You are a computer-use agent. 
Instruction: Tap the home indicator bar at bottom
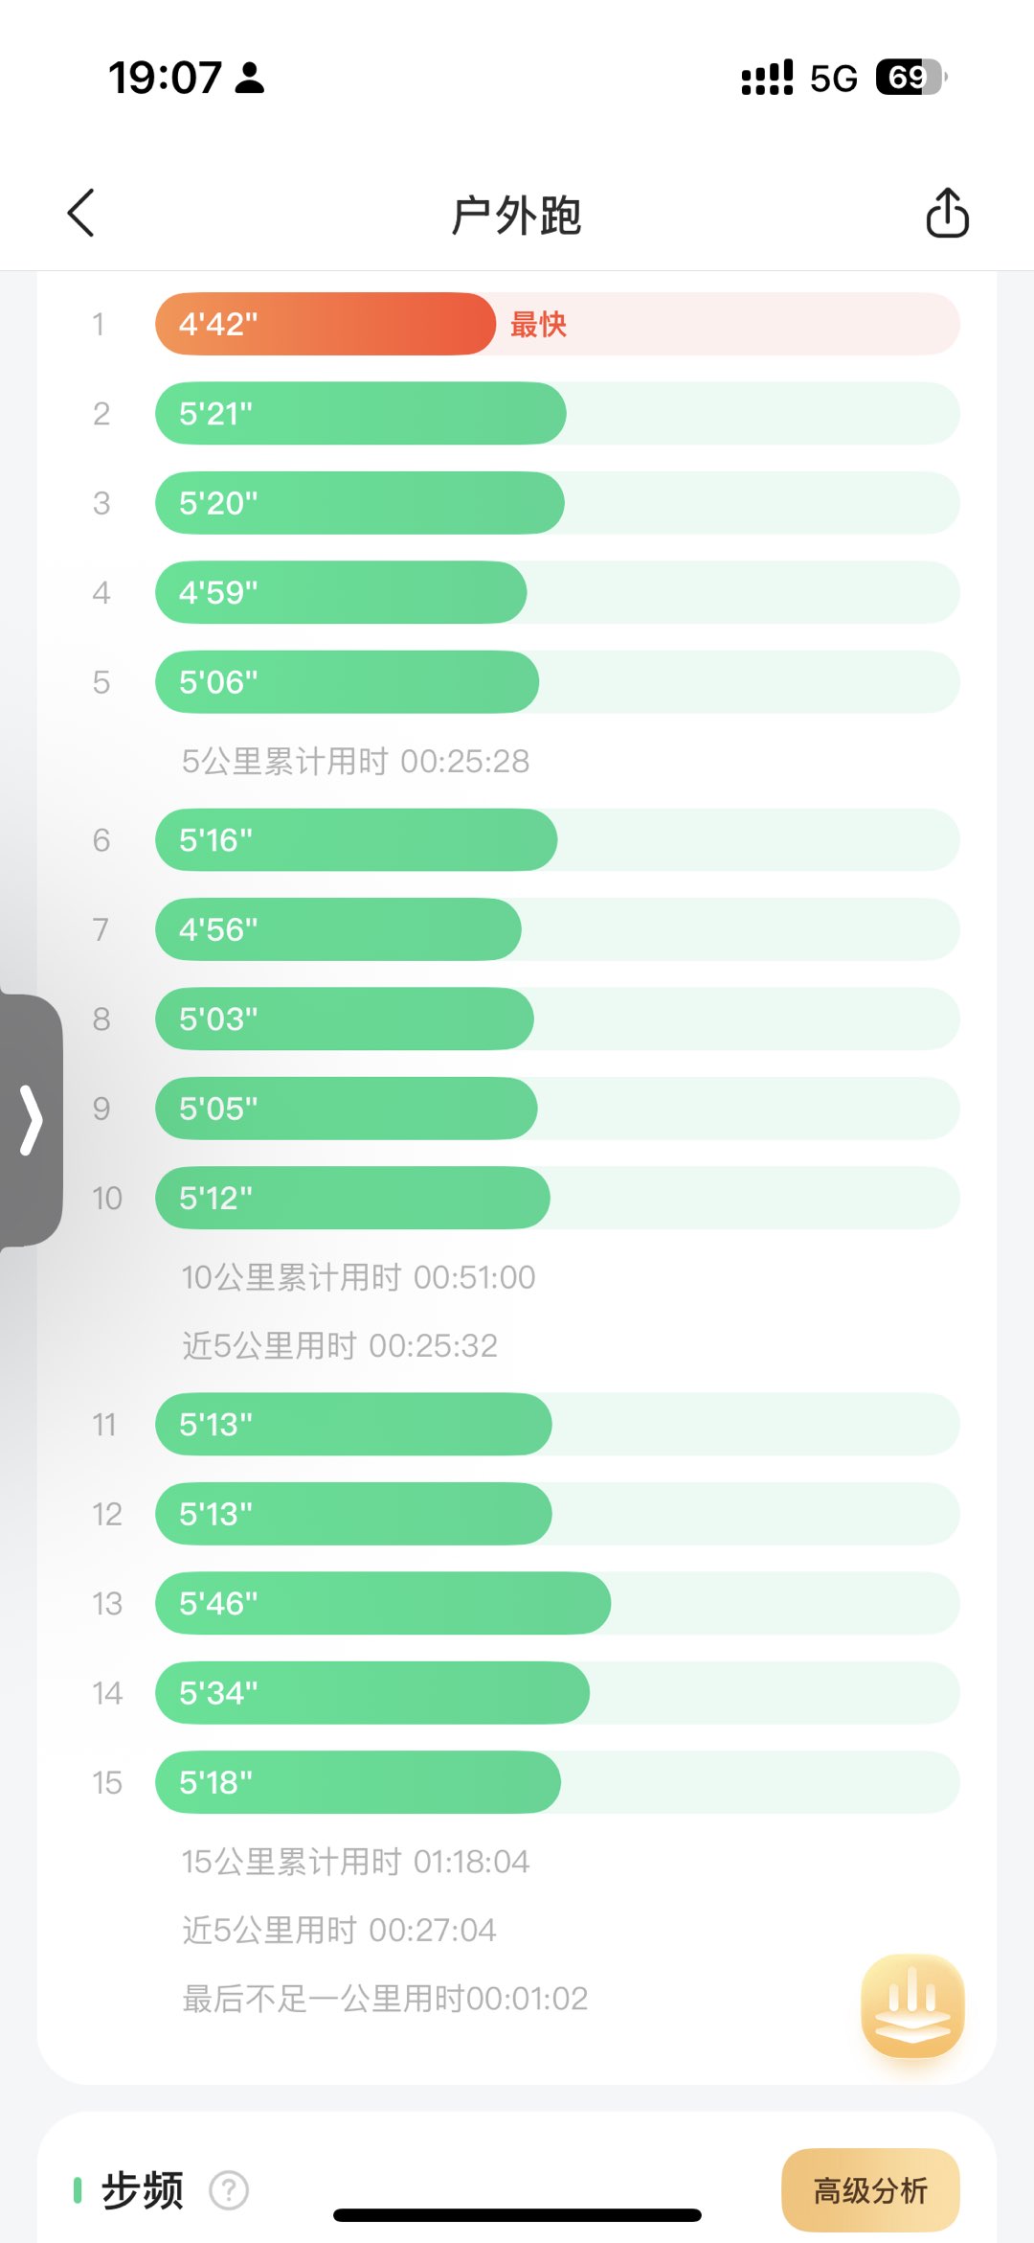[x=517, y=2215]
